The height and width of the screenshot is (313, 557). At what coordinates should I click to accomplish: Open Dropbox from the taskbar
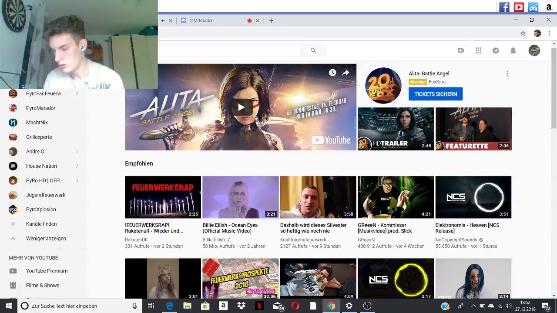[241, 306]
